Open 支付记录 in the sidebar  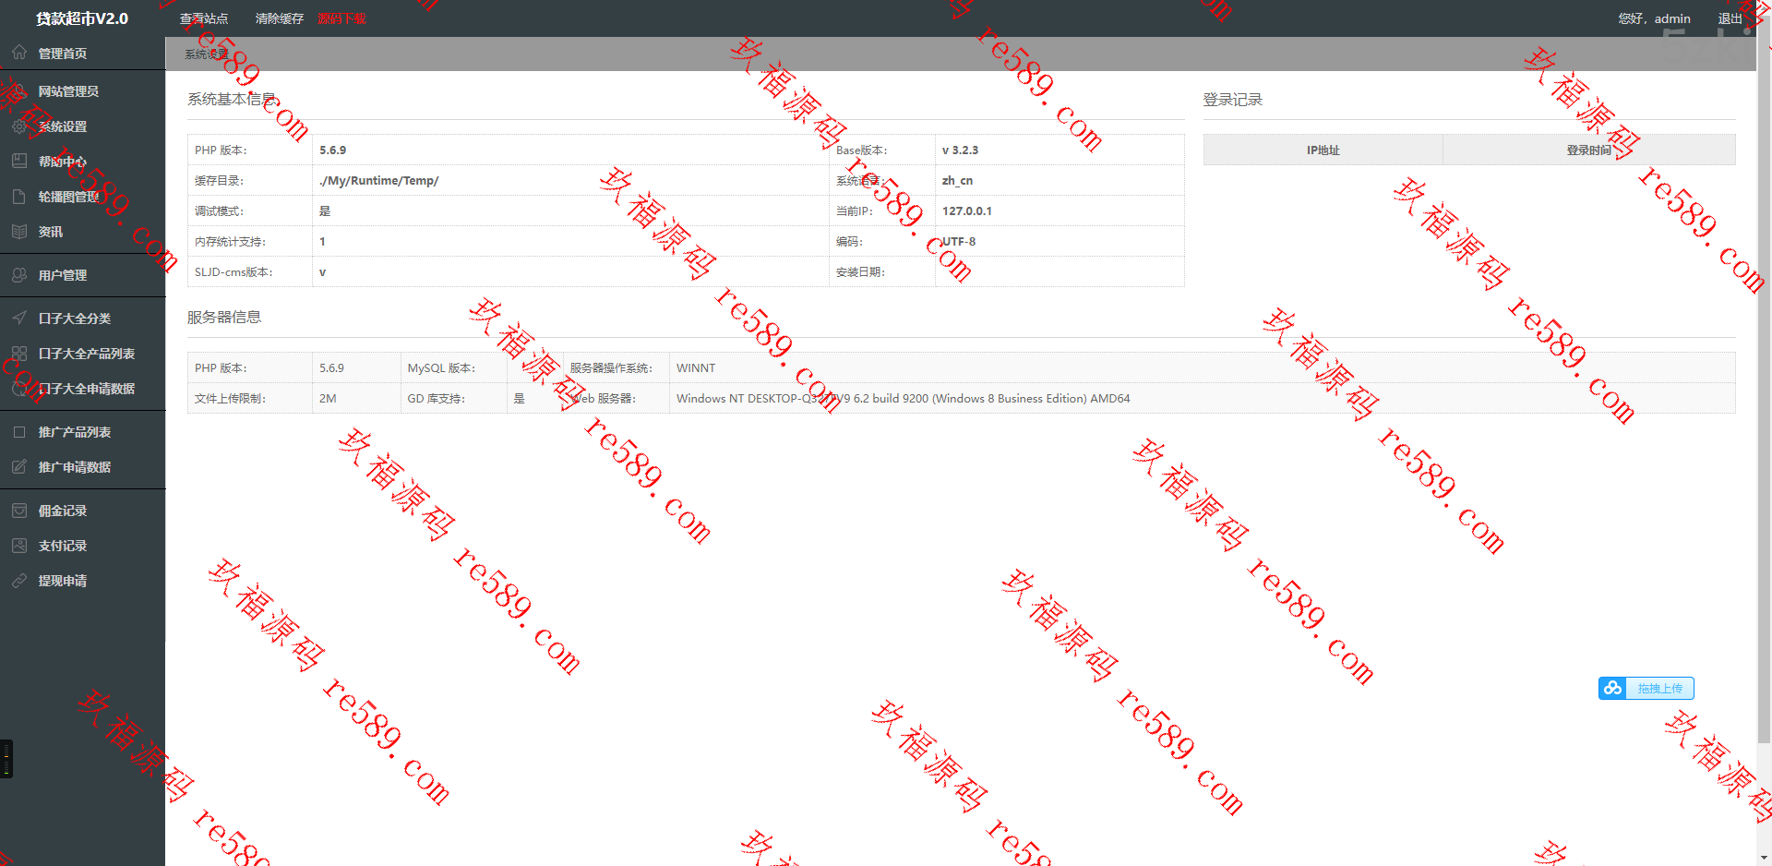point(63,546)
